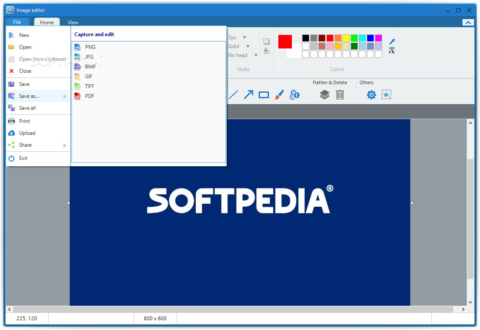Pick the dark green color swatch

[x=354, y=46]
